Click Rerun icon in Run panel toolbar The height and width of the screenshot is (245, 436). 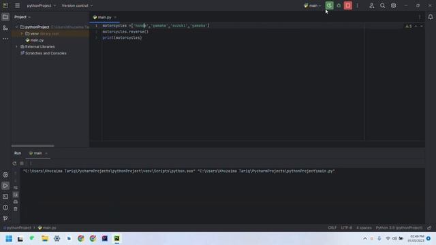(14, 163)
